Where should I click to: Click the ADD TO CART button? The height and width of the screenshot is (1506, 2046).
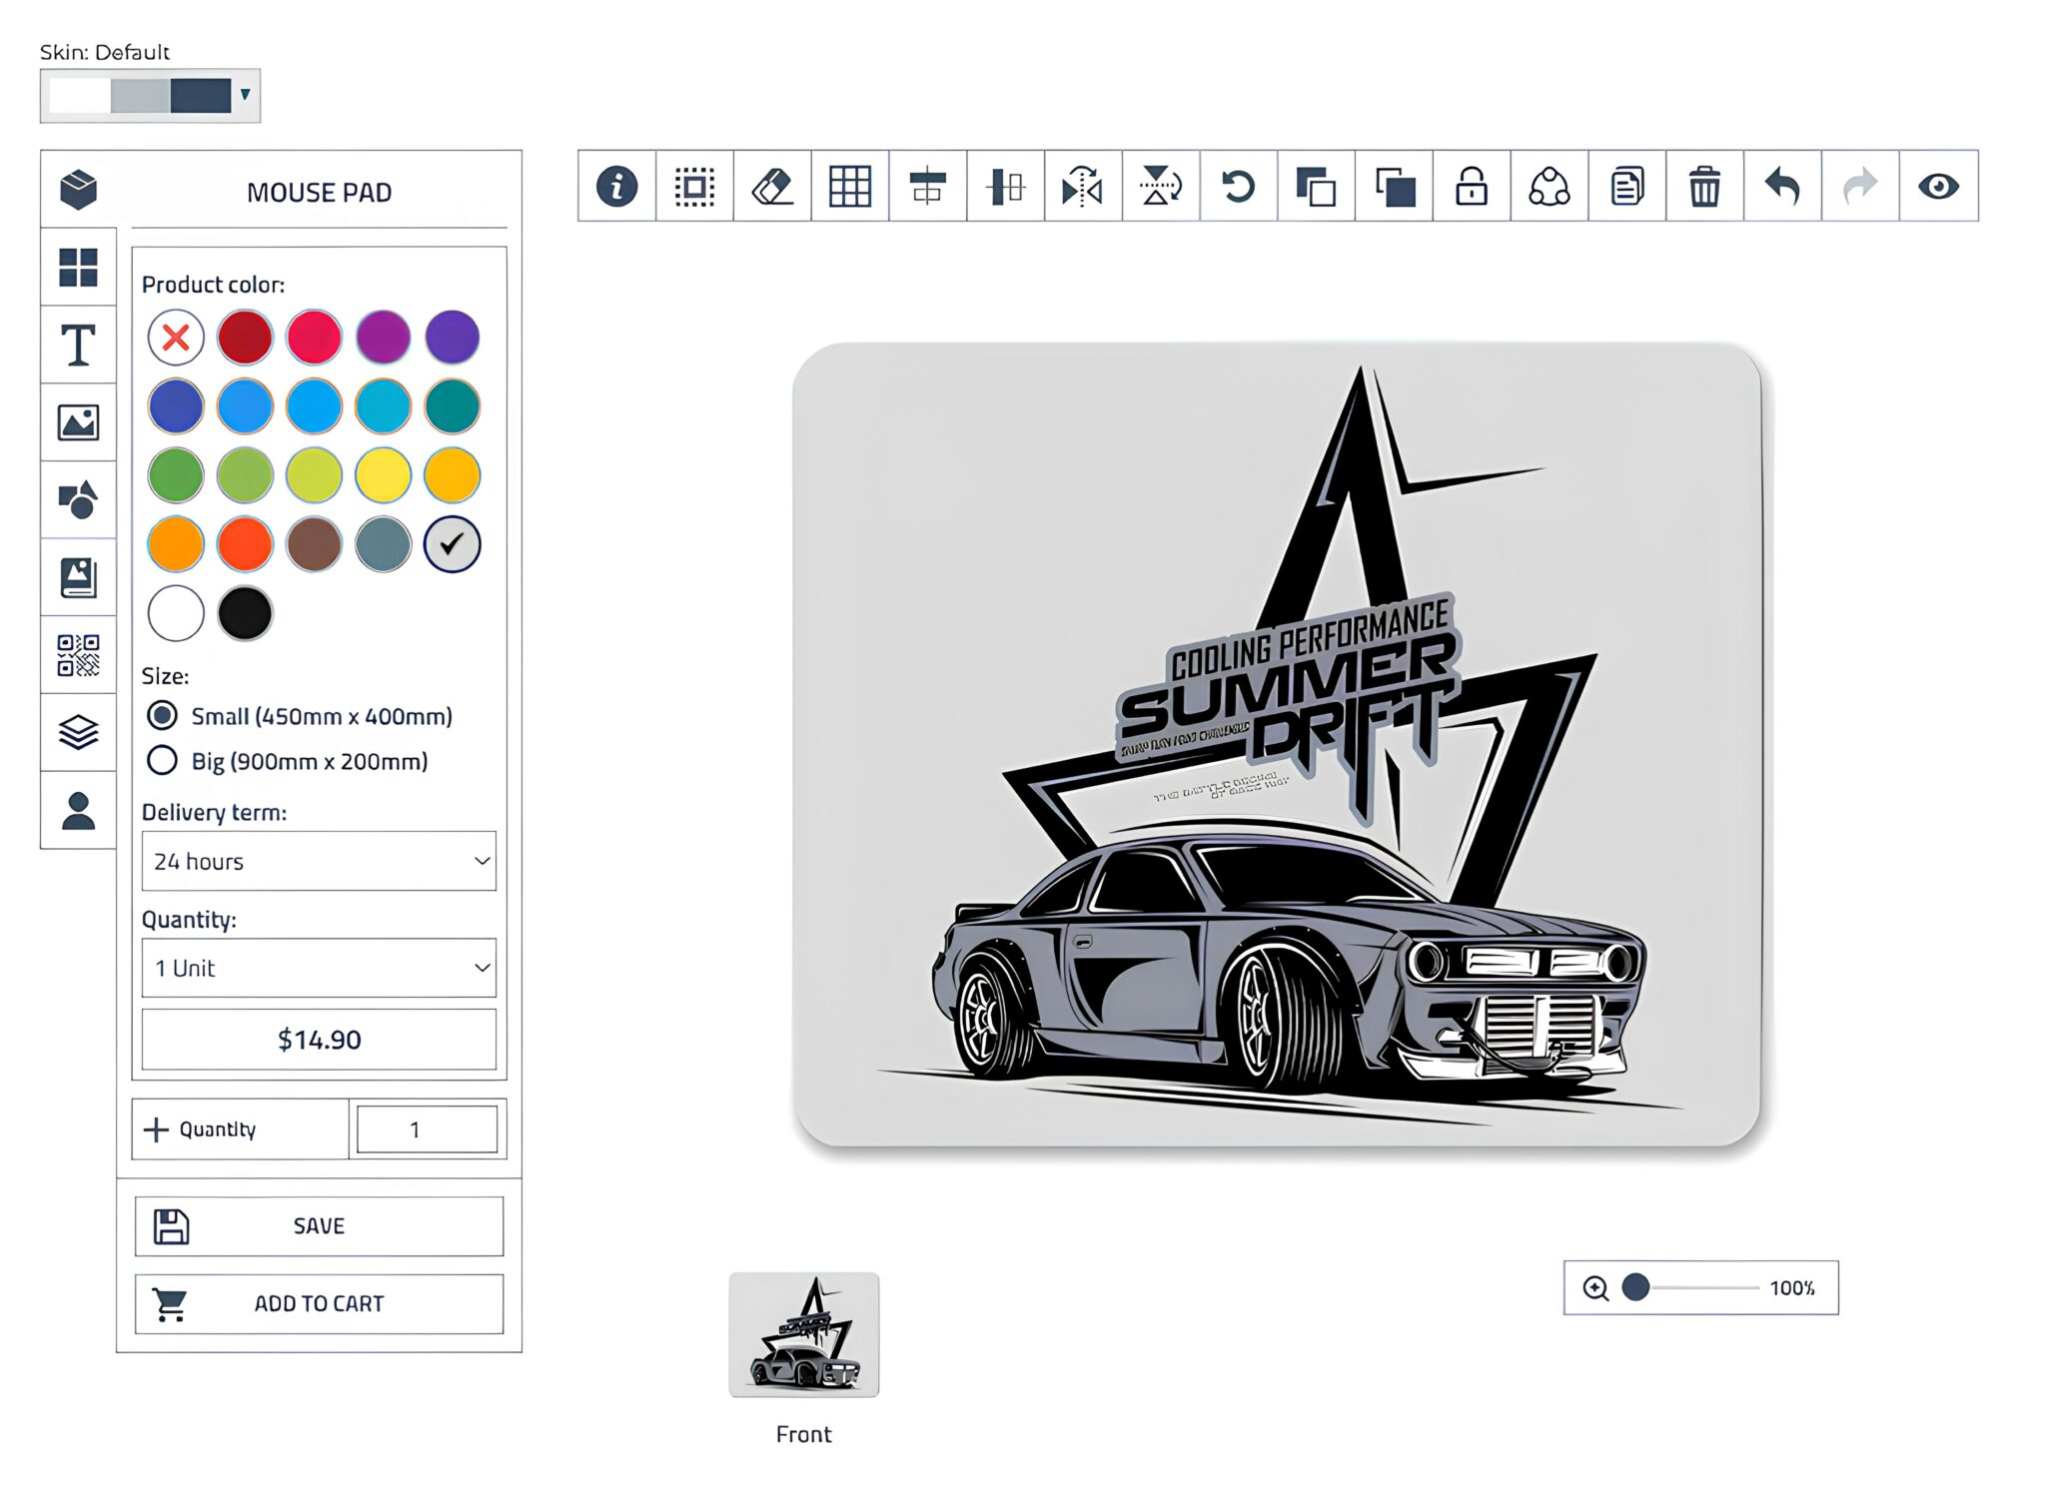[x=319, y=1303]
